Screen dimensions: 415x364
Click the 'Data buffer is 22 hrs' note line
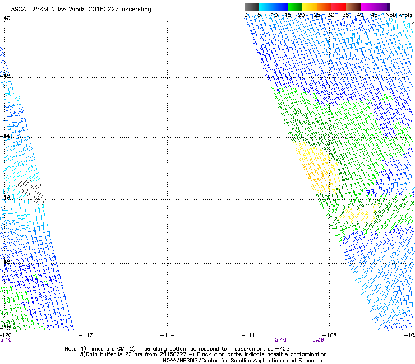tap(203, 354)
